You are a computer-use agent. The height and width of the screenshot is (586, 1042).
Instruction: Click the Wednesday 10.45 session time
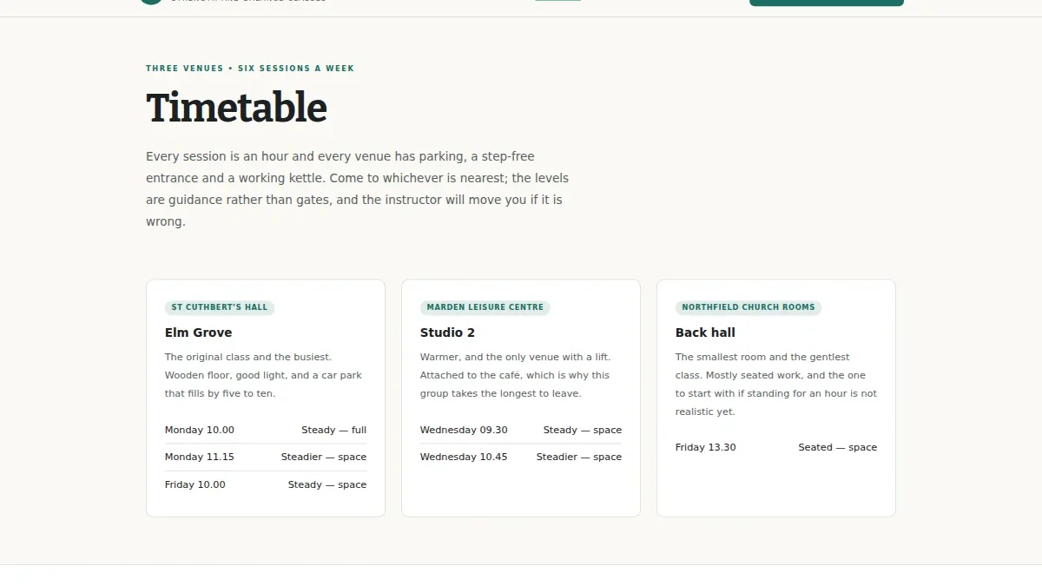pos(464,457)
